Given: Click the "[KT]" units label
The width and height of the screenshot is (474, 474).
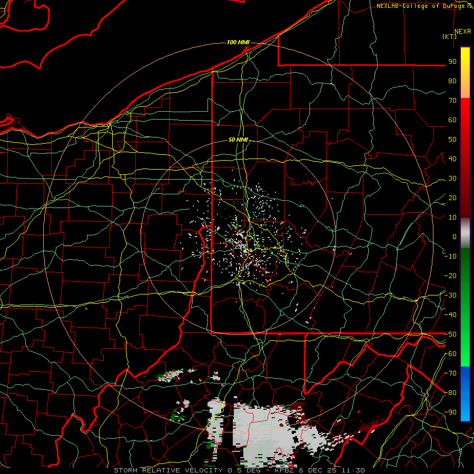Looking at the screenshot, I should click(450, 36).
